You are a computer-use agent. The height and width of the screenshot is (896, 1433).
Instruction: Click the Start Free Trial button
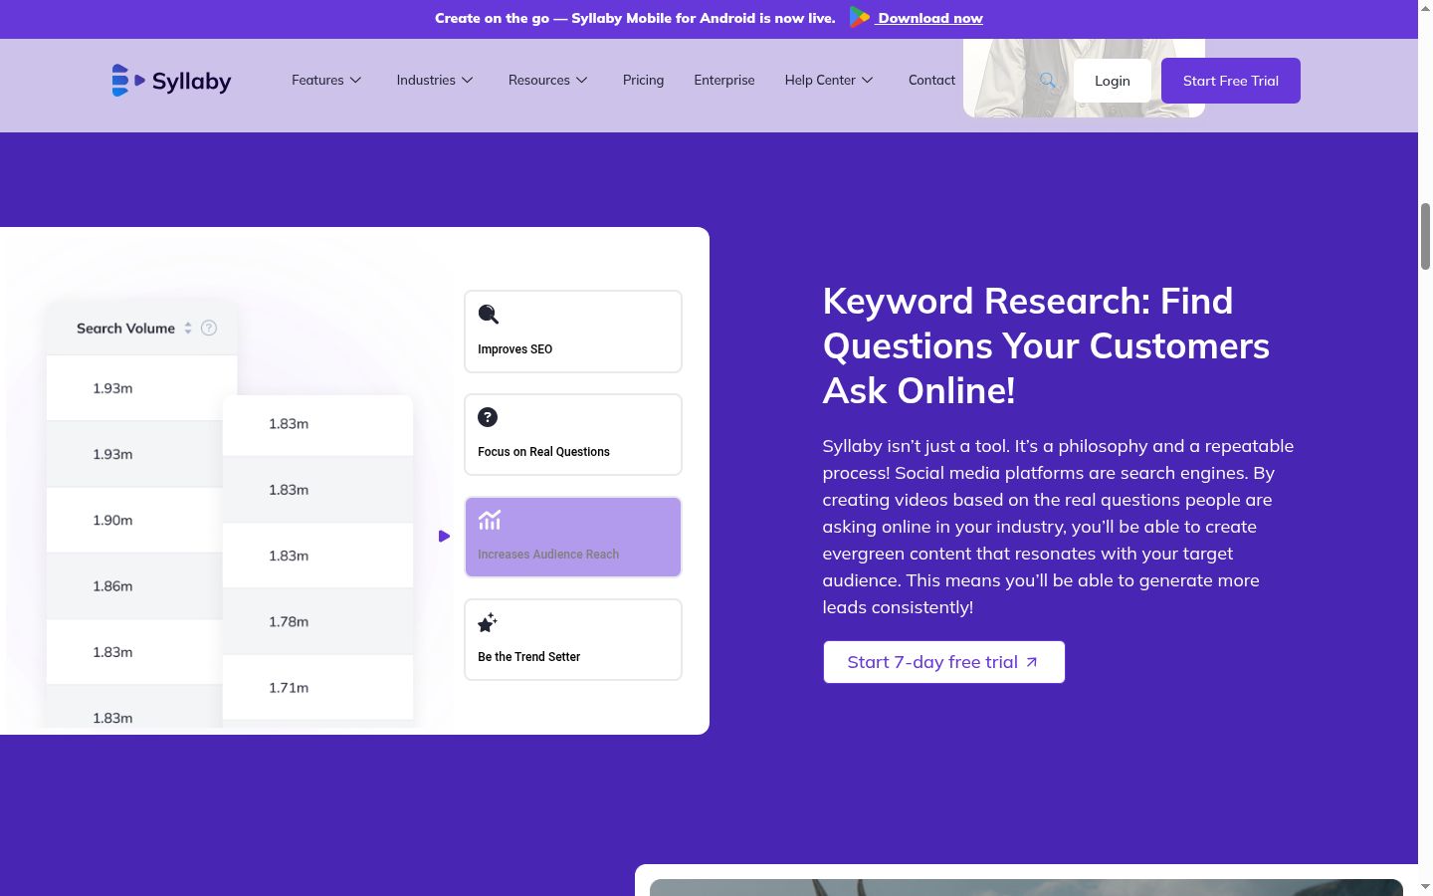click(x=1231, y=81)
